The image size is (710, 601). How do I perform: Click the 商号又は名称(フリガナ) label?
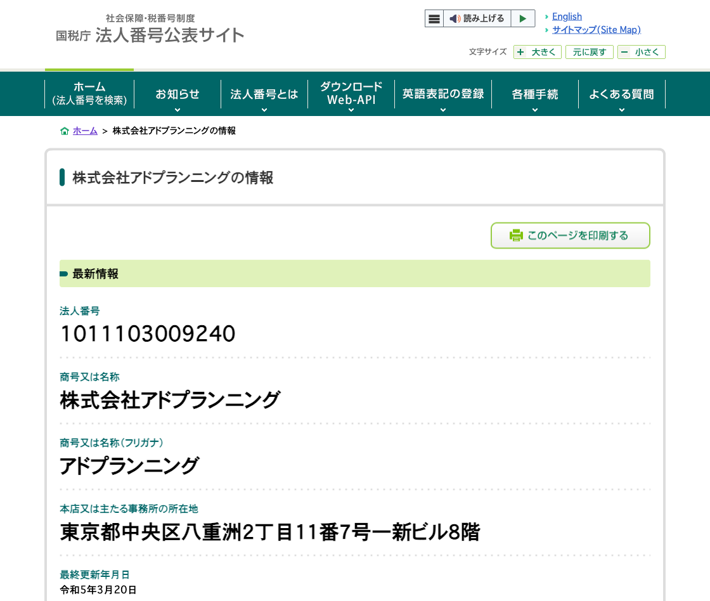click(x=112, y=443)
